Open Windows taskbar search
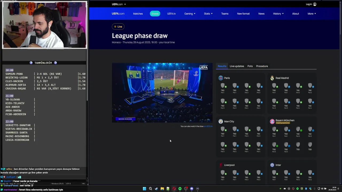Screen dimensions: 342x192 pos(150,189)
